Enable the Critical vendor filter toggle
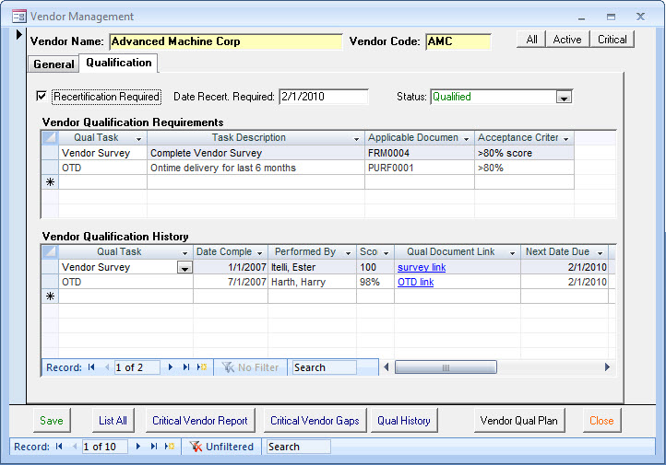Viewport: 666px width, 465px height. pyautogui.click(x=612, y=40)
